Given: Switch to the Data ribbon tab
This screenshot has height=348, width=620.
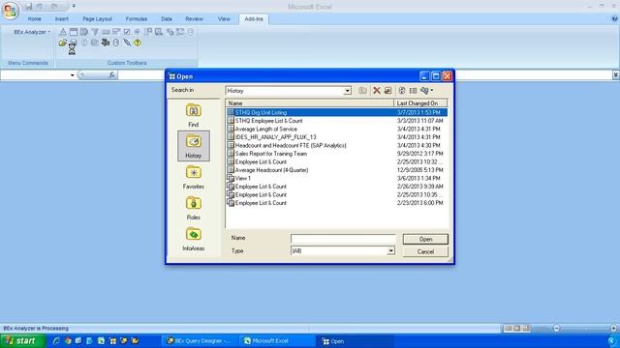Looking at the screenshot, I should click(167, 19).
